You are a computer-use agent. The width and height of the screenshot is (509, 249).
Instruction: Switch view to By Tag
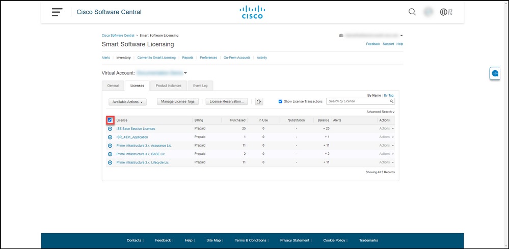[389, 96]
